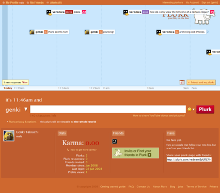Open 'how to get more karma?' link

pos(83,150)
